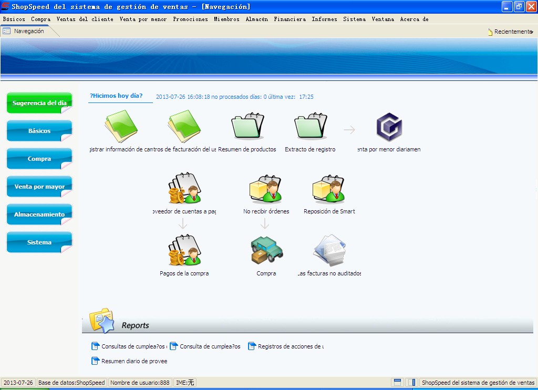Click the Reports section heading

[x=135, y=325]
